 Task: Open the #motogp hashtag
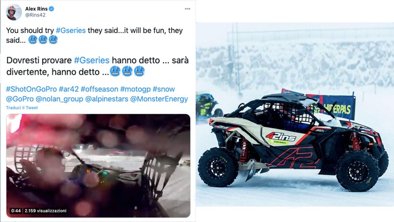click(135, 89)
